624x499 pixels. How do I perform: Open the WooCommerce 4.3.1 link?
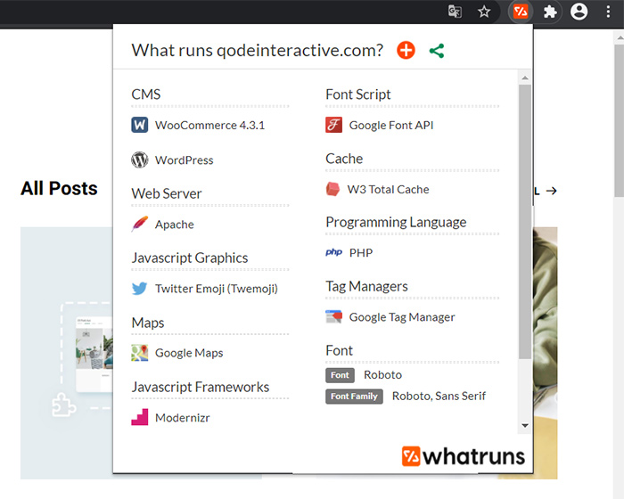tap(209, 126)
